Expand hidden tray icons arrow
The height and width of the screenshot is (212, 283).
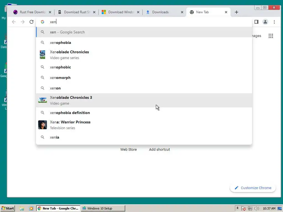237,208
